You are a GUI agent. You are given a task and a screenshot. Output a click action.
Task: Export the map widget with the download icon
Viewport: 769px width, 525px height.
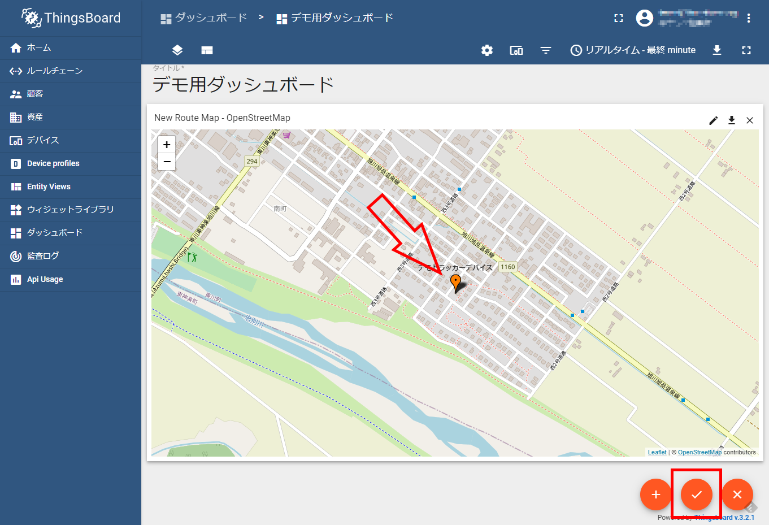pyautogui.click(x=732, y=120)
